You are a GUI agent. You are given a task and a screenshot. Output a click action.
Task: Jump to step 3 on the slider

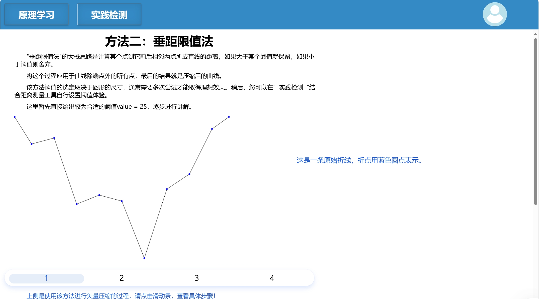(197, 278)
